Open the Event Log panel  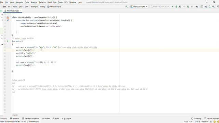(196, 119)
